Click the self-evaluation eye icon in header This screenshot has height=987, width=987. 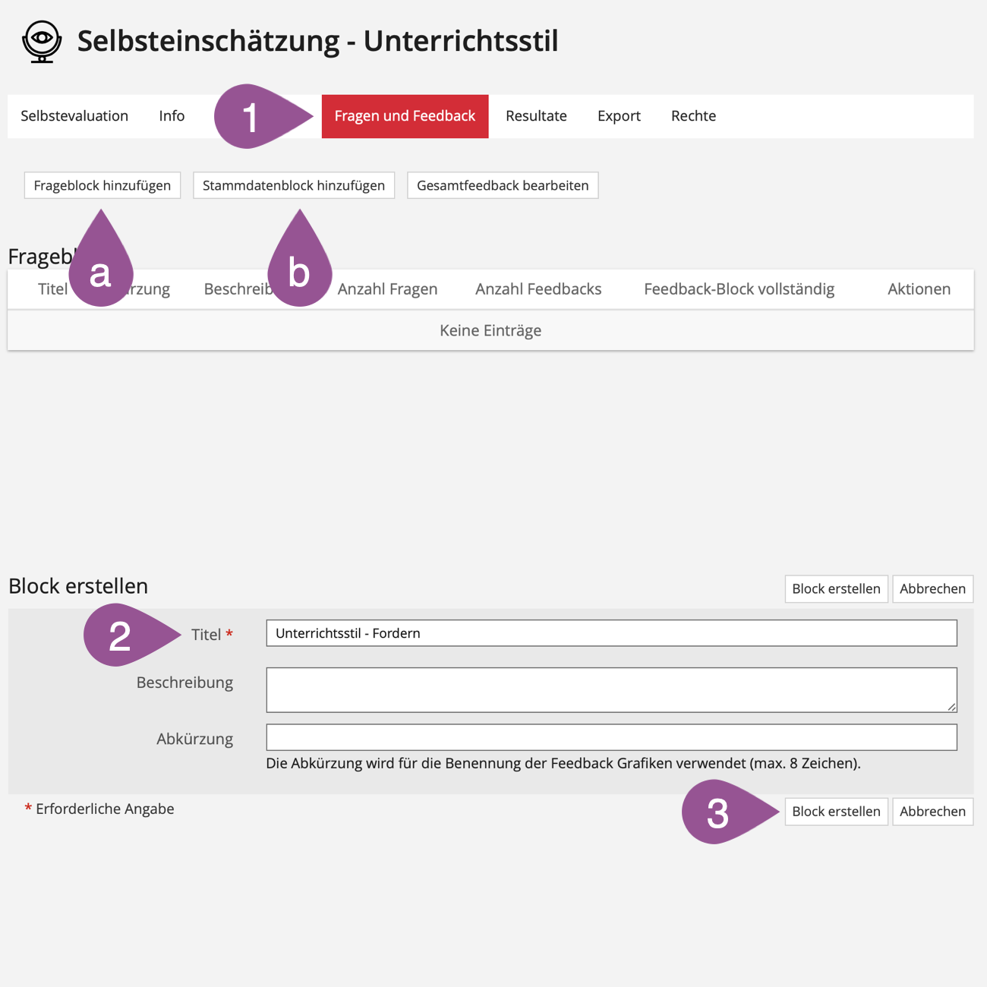click(x=42, y=41)
